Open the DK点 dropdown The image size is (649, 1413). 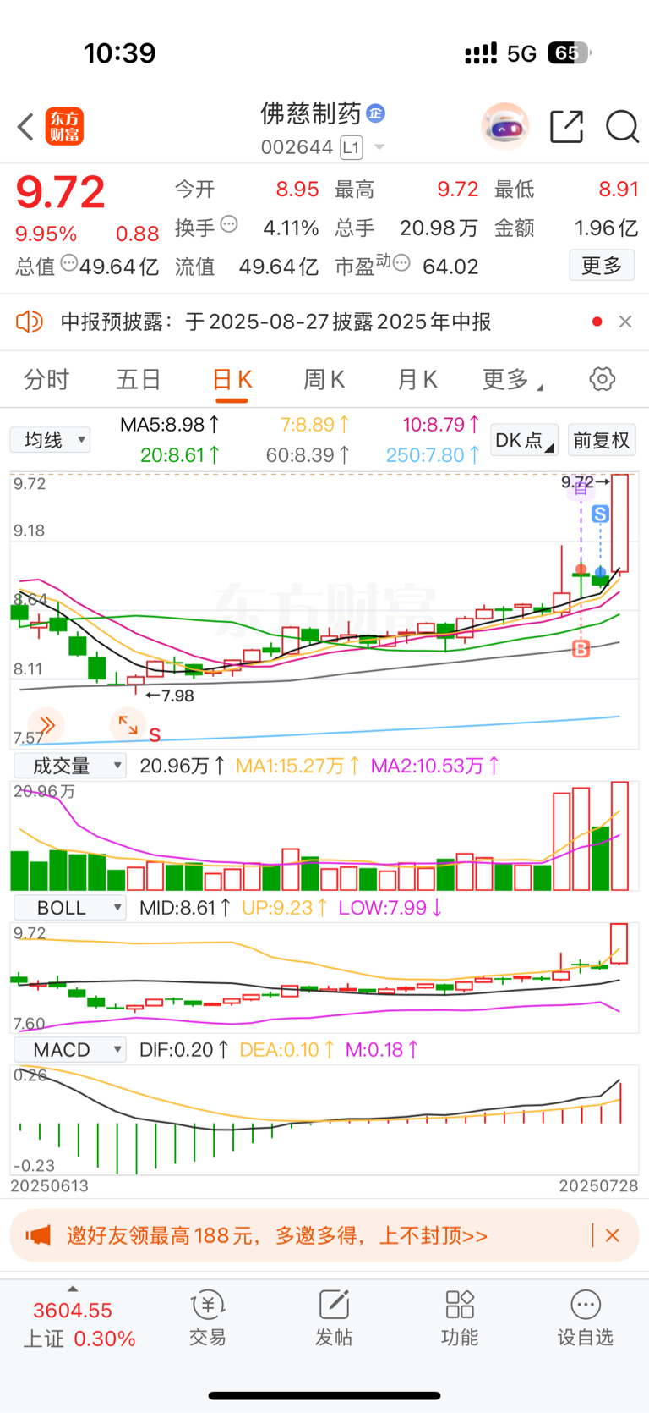pyautogui.click(x=525, y=440)
